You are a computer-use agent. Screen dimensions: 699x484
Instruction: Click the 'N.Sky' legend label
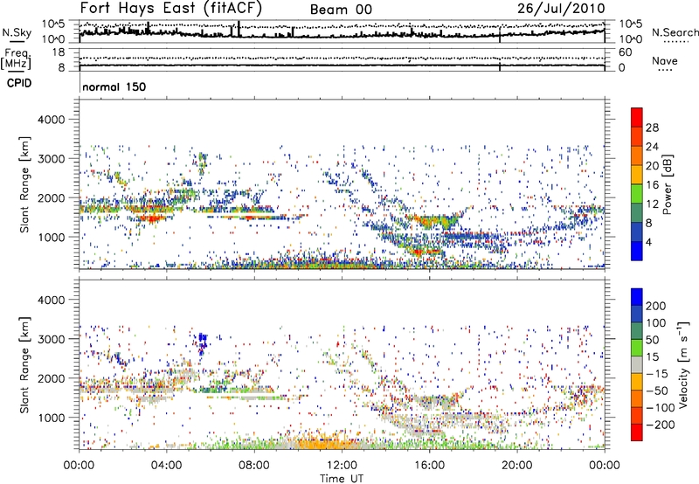point(17,32)
